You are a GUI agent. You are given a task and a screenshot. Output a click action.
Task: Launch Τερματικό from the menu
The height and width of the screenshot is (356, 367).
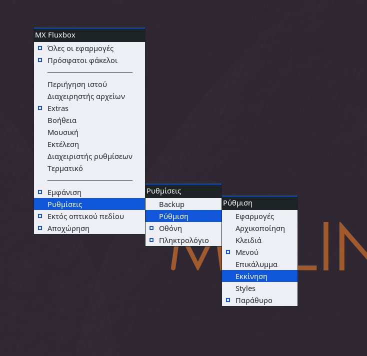89,168
